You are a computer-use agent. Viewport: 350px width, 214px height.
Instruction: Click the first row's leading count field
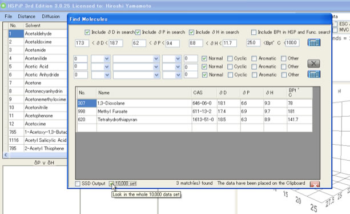[81, 59]
